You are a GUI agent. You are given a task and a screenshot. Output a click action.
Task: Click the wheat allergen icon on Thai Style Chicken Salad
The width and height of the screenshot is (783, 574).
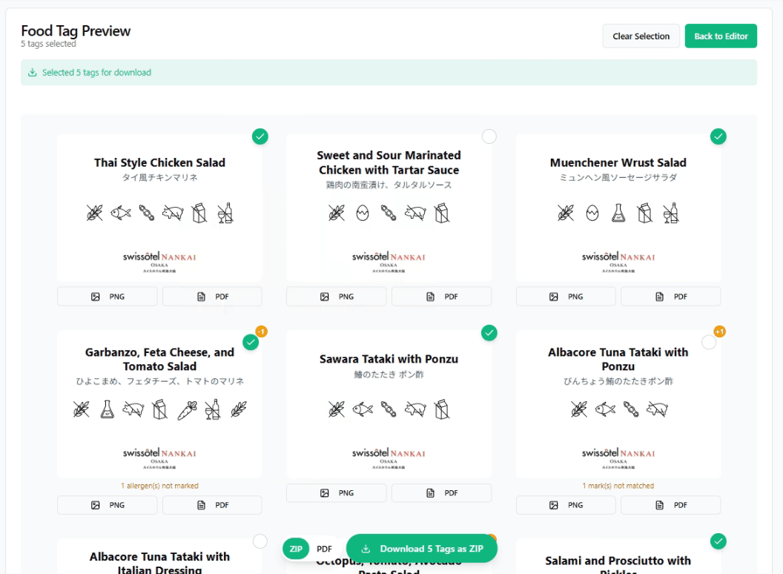coord(95,212)
